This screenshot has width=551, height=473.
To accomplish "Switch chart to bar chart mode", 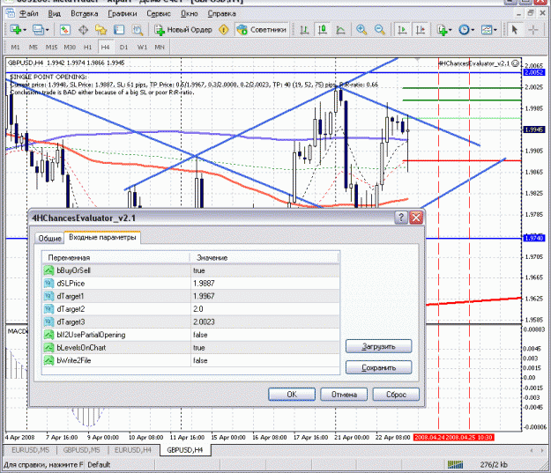I will coord(304,30).
